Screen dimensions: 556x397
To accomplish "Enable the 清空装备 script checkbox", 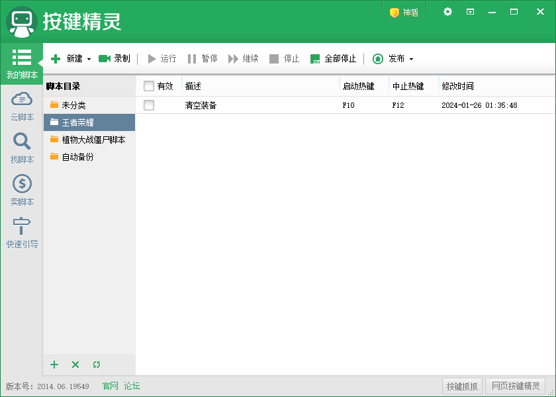I will coord(149,105).
